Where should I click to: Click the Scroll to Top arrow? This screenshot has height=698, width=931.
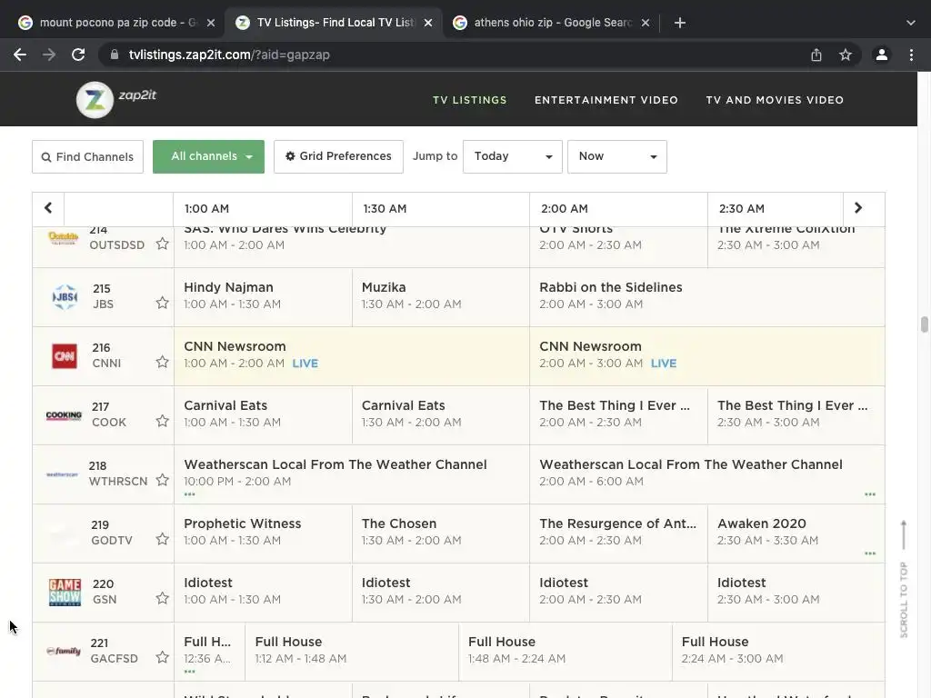904,534
